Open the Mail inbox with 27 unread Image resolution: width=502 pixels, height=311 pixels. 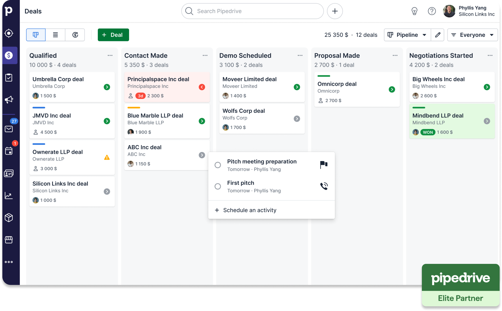pyautogui.click(x=9, y=129)
